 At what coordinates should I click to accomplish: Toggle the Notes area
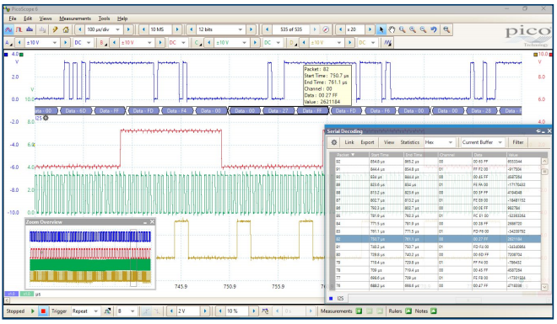[434, 311]
